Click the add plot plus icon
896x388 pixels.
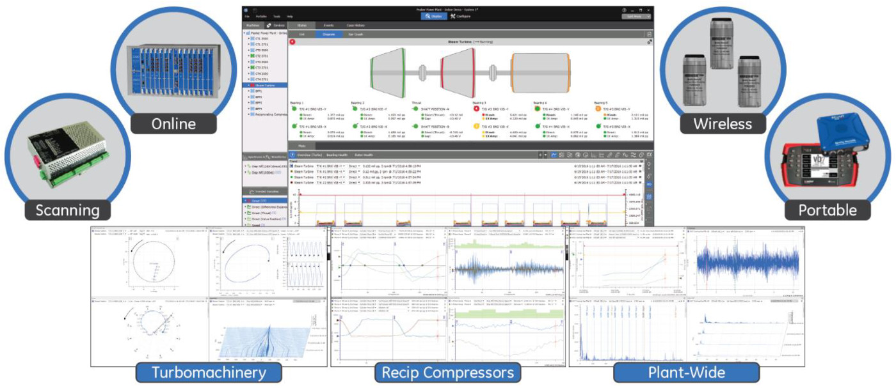click(540, 155)
